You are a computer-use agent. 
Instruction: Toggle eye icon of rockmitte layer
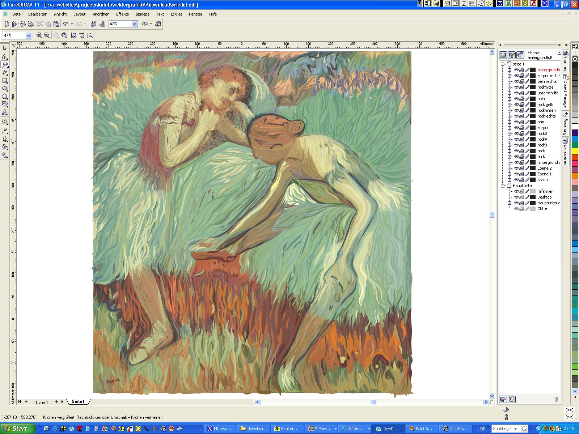516,87
